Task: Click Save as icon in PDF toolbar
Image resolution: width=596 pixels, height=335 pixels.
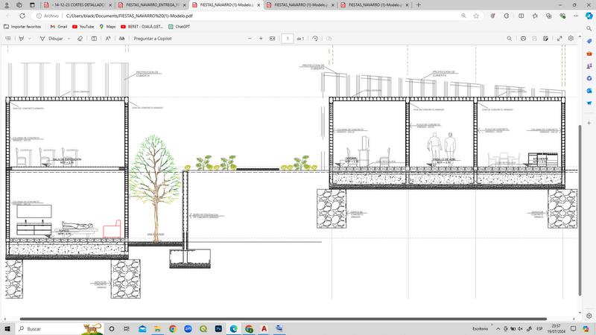Action: (x=545, y=39)
